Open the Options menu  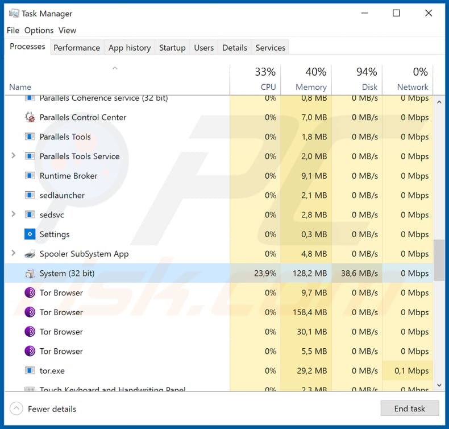coord(39,30)
